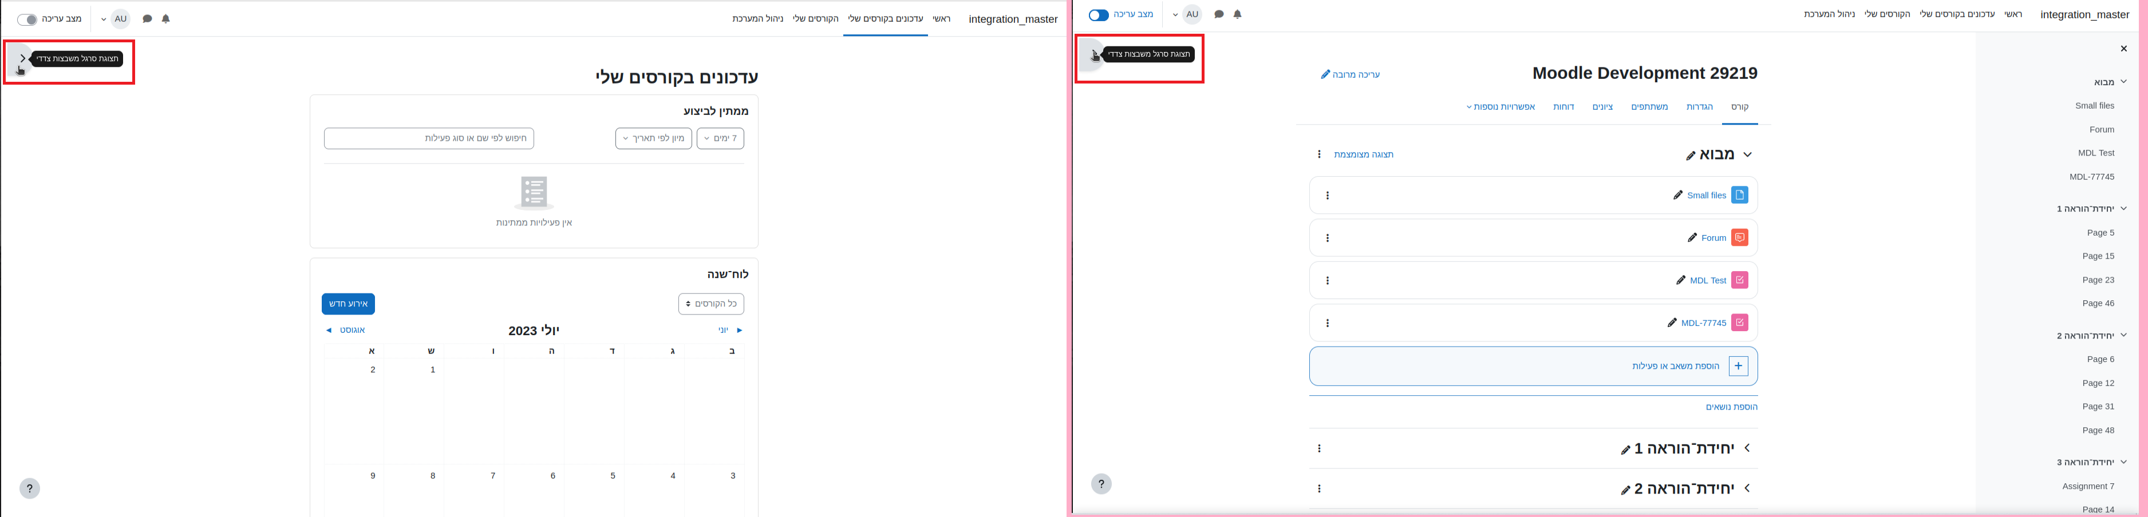The height and width of the screenshot is (517, 2148).
Task: Collapse יחידת־הוראה 1 in course index sidebar
Action: tap(2124, 208)
